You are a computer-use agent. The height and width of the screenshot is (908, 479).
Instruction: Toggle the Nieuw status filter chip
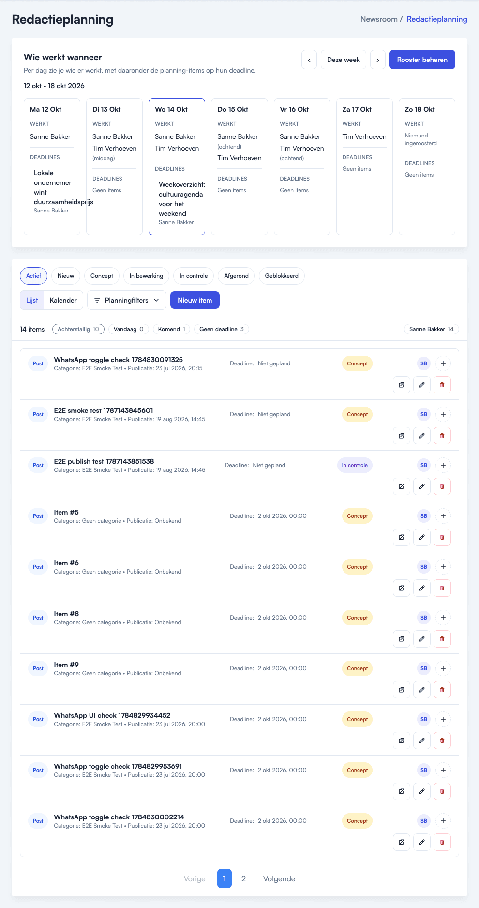[66, 276]
